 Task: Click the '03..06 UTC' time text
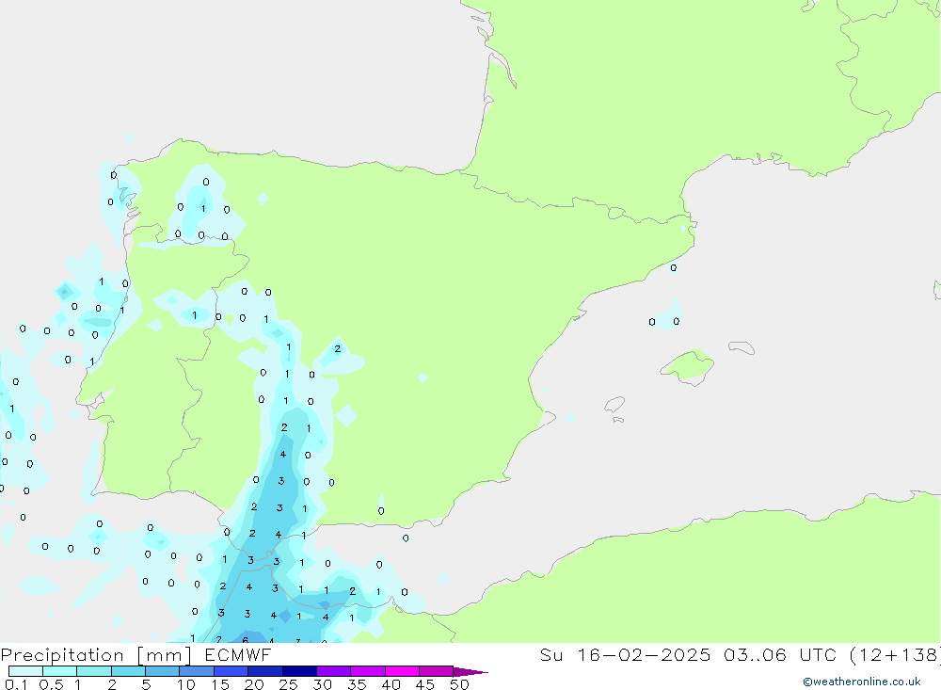(780, 654)
